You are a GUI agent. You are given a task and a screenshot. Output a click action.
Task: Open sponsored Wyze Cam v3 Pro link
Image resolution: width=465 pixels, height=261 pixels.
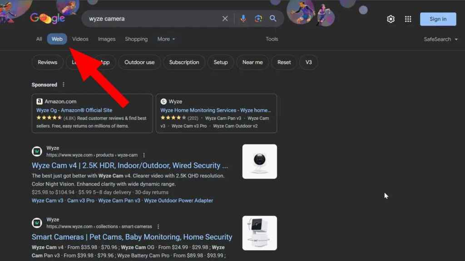click(x=189, y=126)
